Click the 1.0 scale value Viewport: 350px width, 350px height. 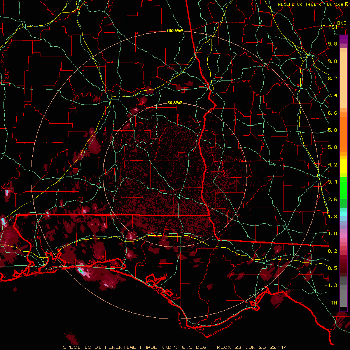(x=332, y=234)
